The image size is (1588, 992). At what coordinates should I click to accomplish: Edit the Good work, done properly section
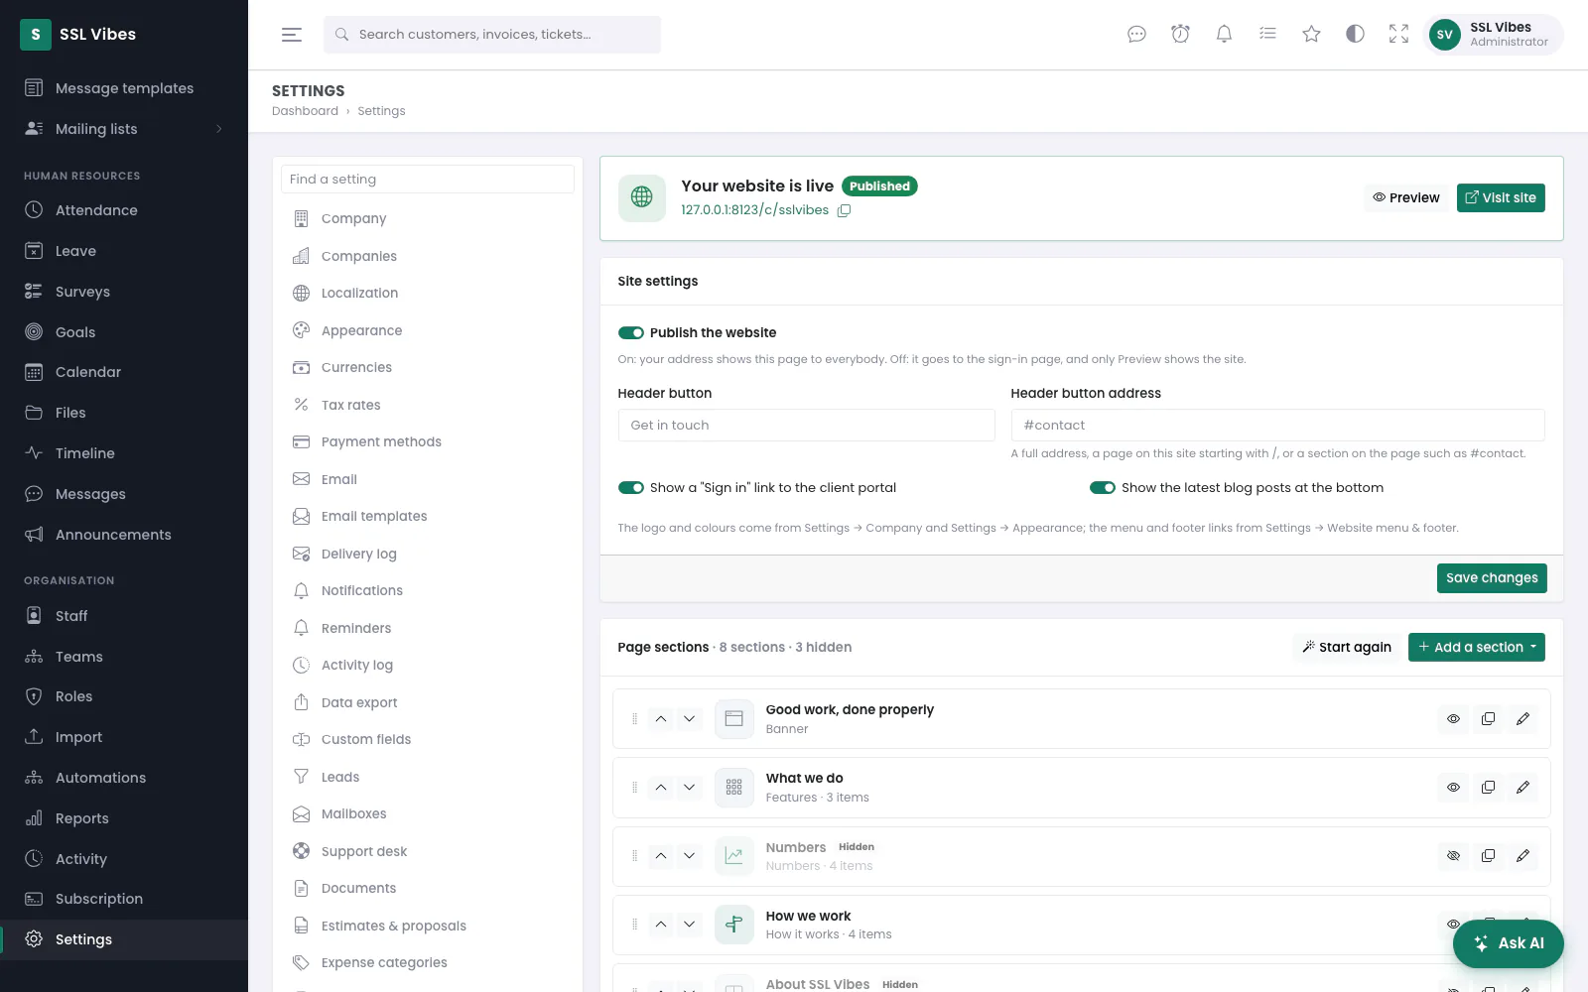[1522, 719]
